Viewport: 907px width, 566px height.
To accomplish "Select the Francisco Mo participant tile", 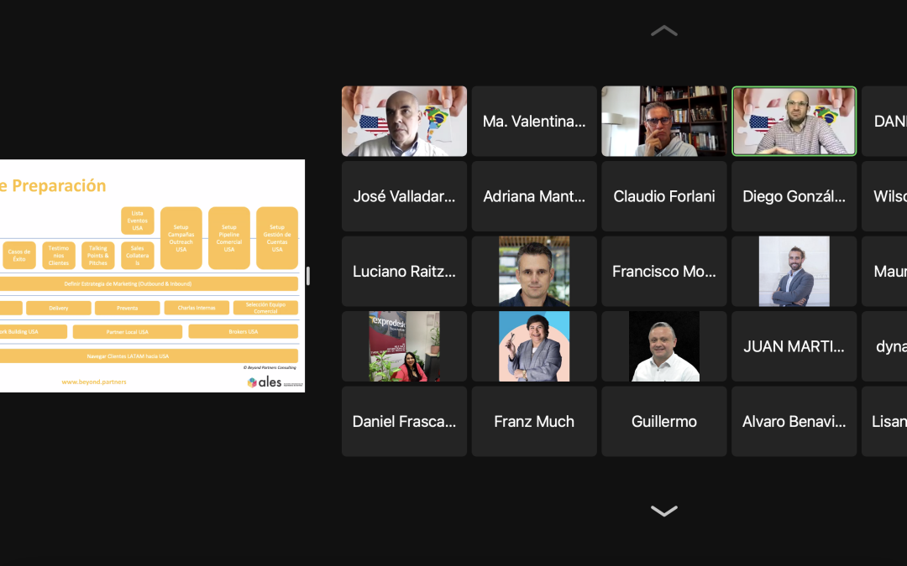I will point(664,272).
